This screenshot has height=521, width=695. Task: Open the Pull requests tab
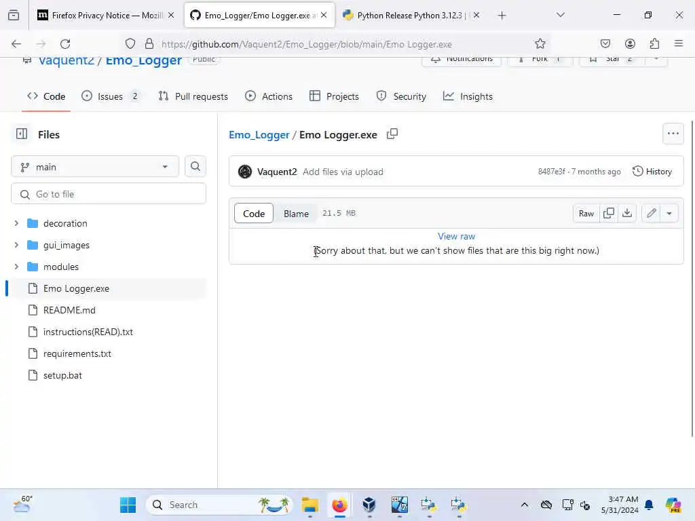pos(193,96)
